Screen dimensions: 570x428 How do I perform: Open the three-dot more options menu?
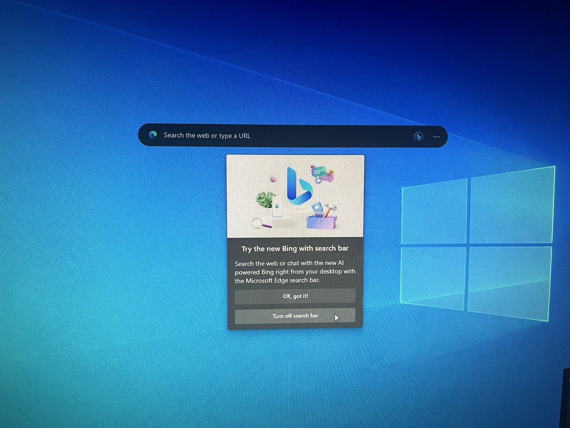click(437, 137)
